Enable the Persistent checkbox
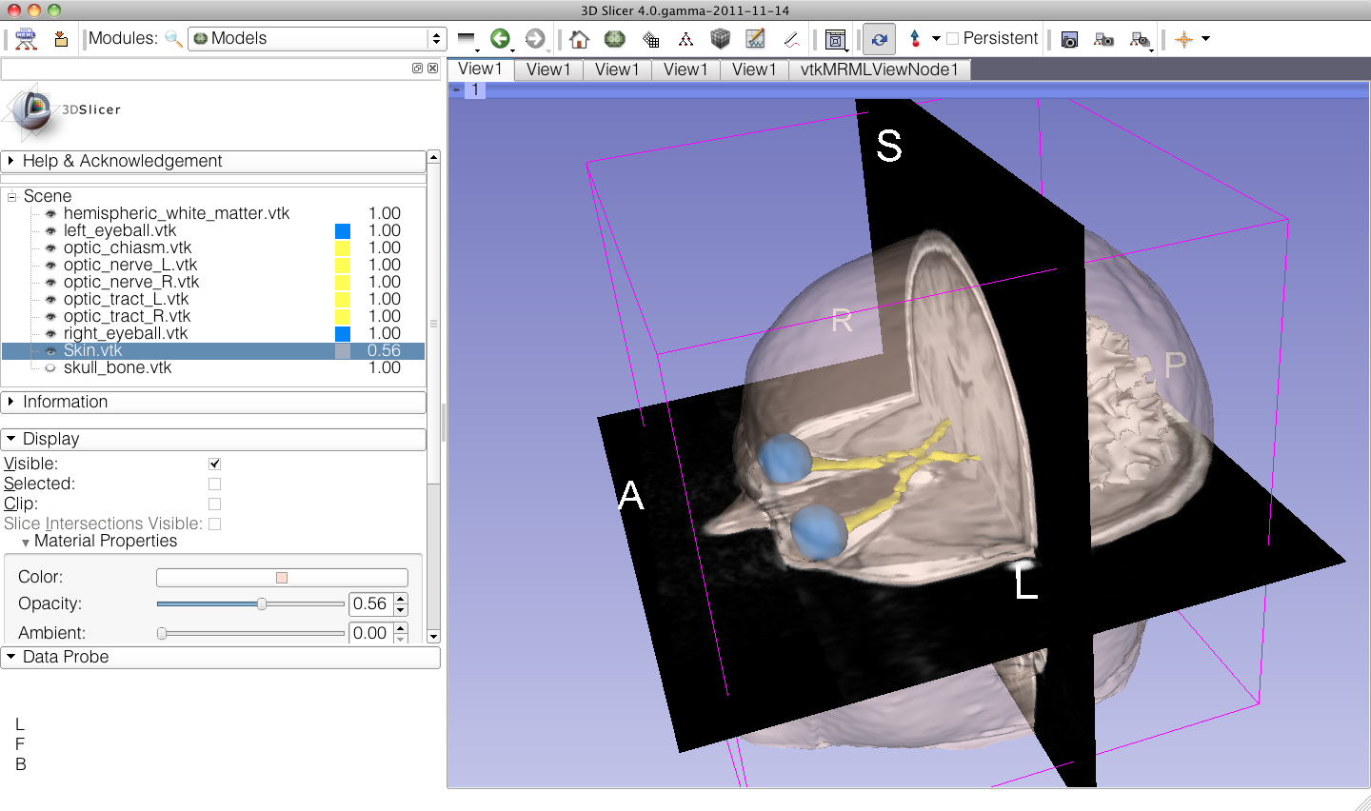 pos(952,39)
